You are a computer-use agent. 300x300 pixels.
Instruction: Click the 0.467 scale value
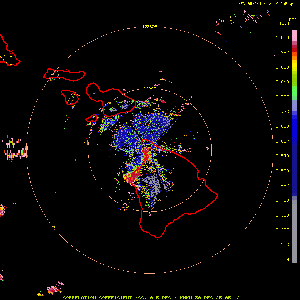click(x=282, y=186)
